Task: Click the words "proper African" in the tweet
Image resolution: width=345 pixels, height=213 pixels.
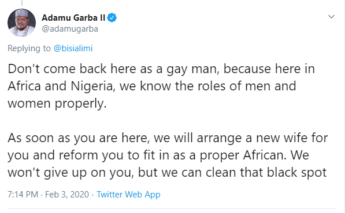Action: (x=243, y=156)
